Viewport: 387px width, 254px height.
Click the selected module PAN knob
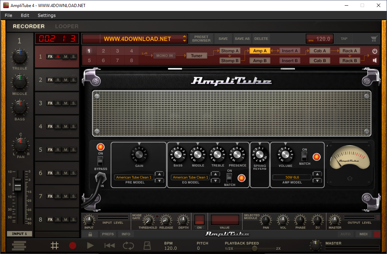point(265,220)
